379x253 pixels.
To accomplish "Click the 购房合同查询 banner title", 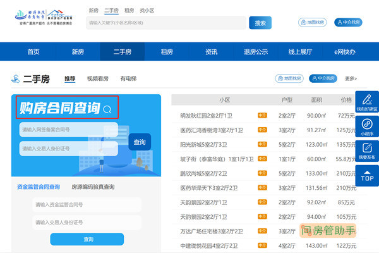I will tap(60, 108).
